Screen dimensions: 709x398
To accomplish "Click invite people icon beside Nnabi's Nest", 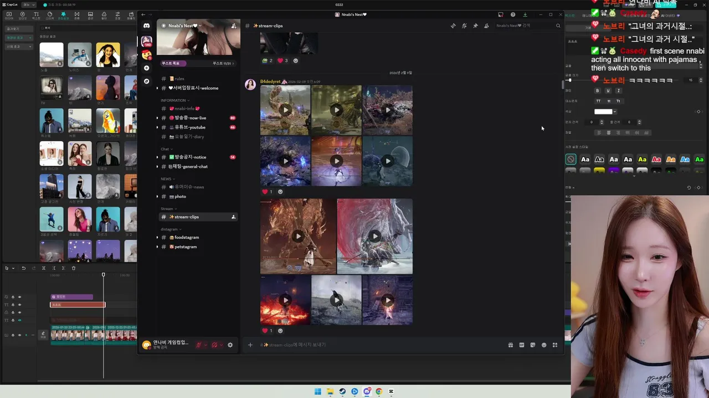I will tap(233, 26).
